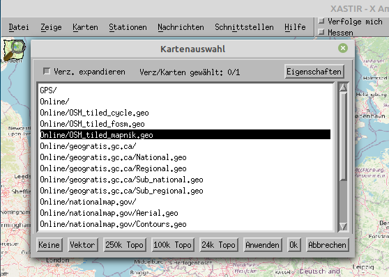
Task: Open the Karten menu
Action: (x=85, y=27)
